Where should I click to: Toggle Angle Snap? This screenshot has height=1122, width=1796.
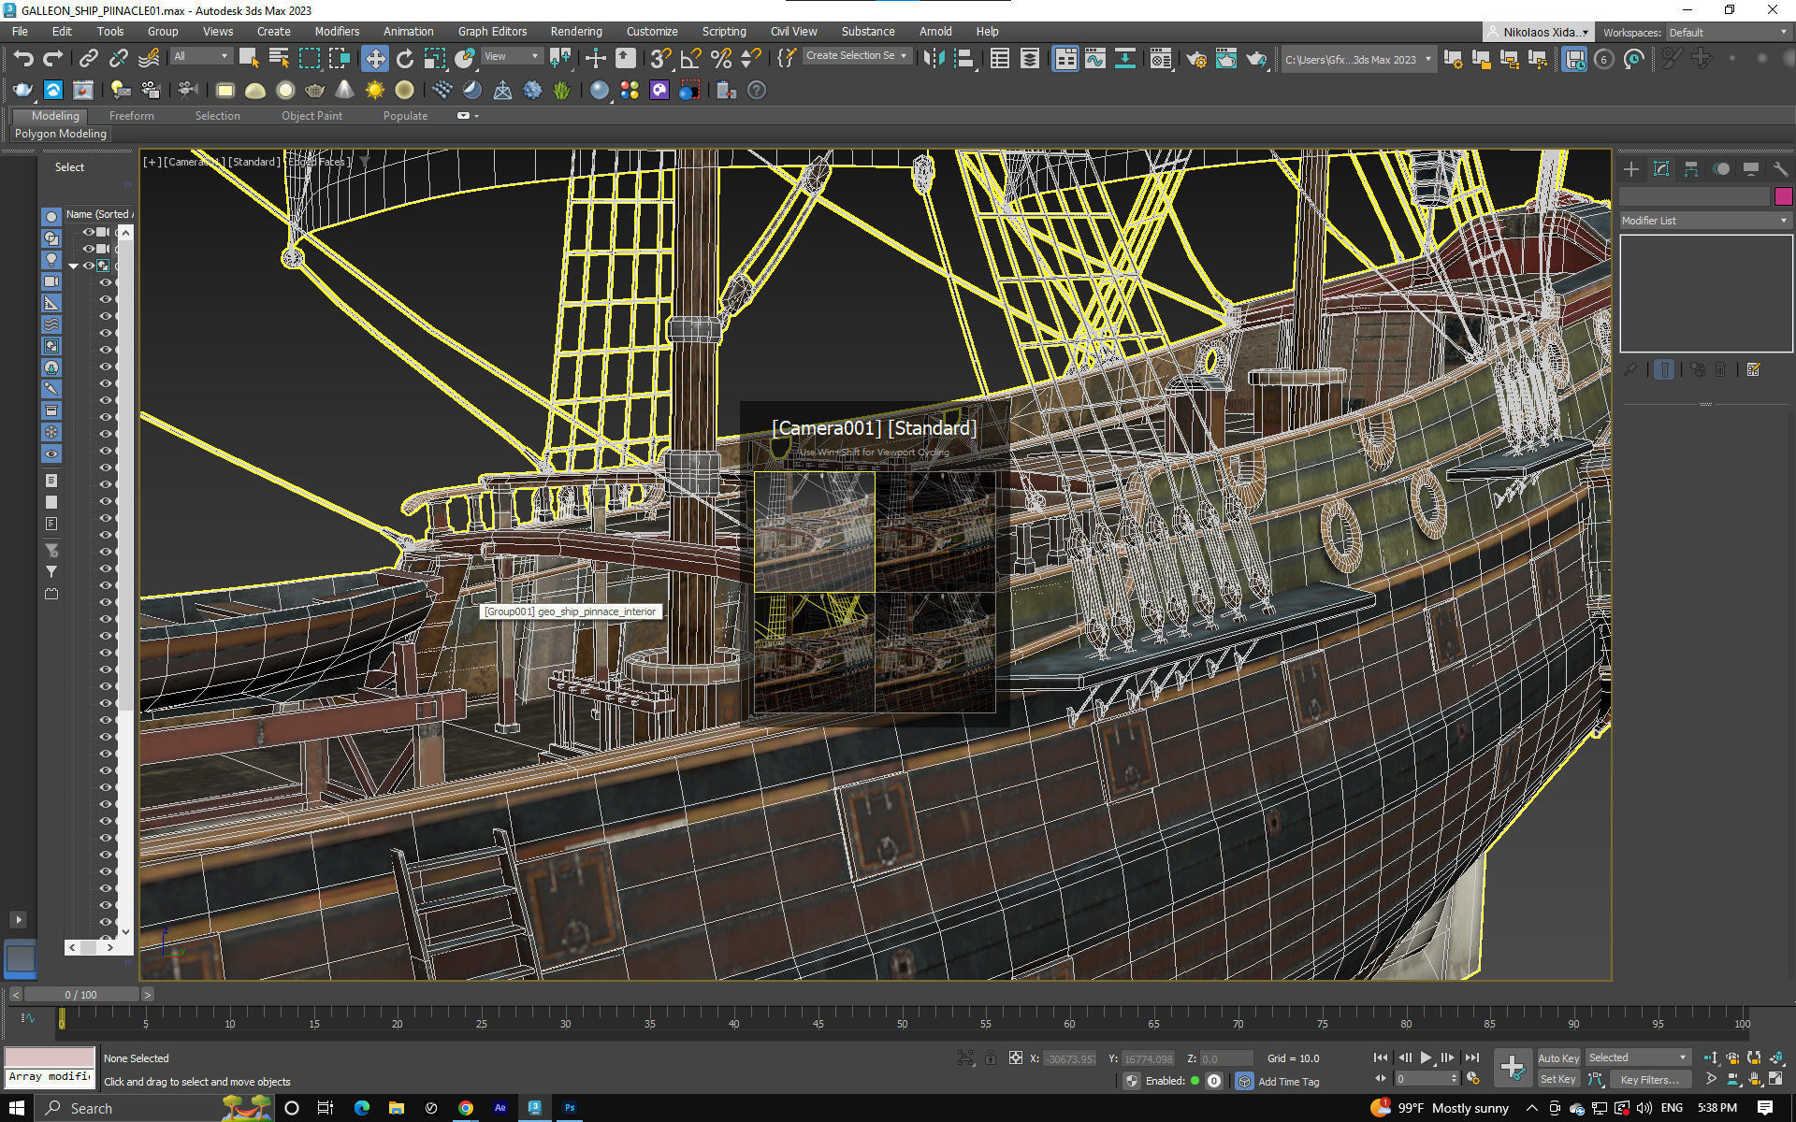690,59
